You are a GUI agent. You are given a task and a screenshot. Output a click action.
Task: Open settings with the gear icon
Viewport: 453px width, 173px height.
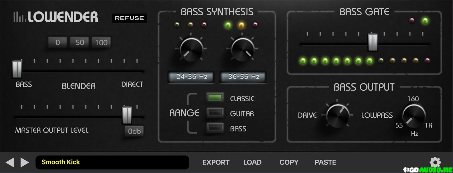click(x=435, y=162)
